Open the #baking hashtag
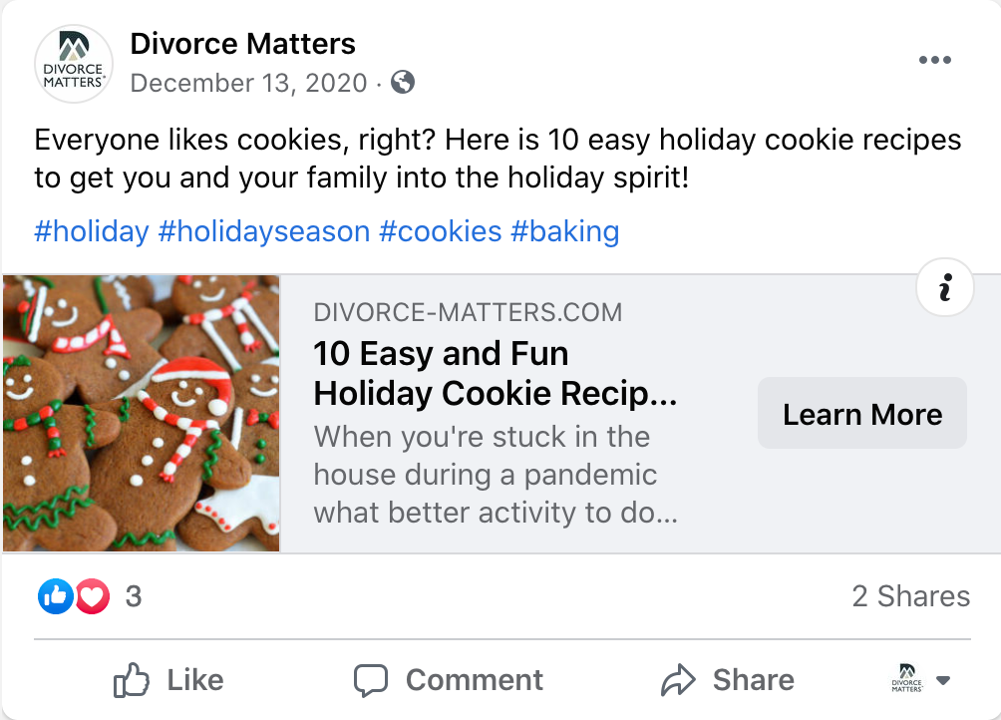The height and width of the screenshot is (720, 1001). tap(565, 232)
